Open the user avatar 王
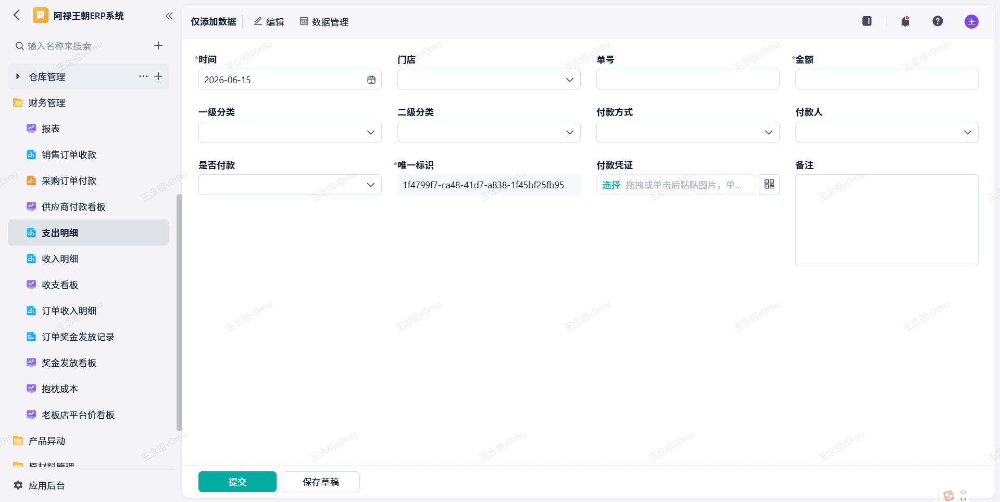This screenshot has width=1000, height=502. pyautogui.click(x=971, y=21)
